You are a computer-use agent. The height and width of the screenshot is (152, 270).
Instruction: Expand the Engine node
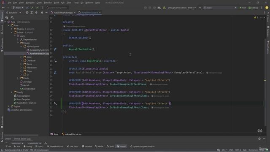(x=8, y=106)
